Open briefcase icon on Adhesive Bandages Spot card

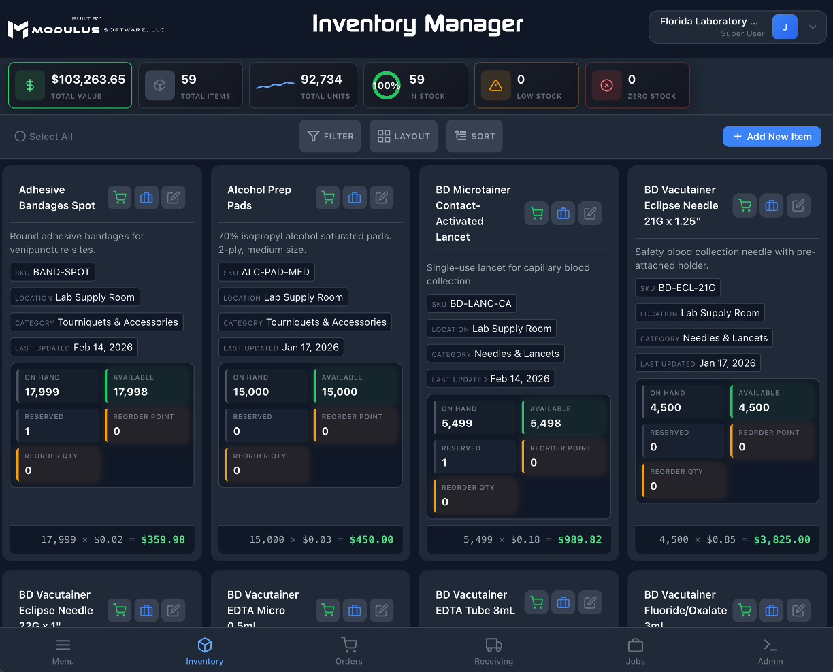pos(146,198)
